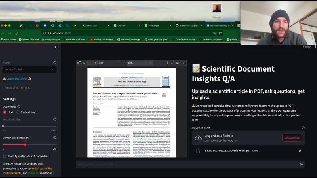This screenshot has height=178, width=317.
Task: Select the PDF text annotation tool
Action: tap(167, 63)
